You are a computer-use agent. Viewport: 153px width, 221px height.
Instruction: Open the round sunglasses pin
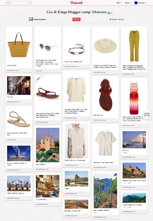[x=48, y=47]
